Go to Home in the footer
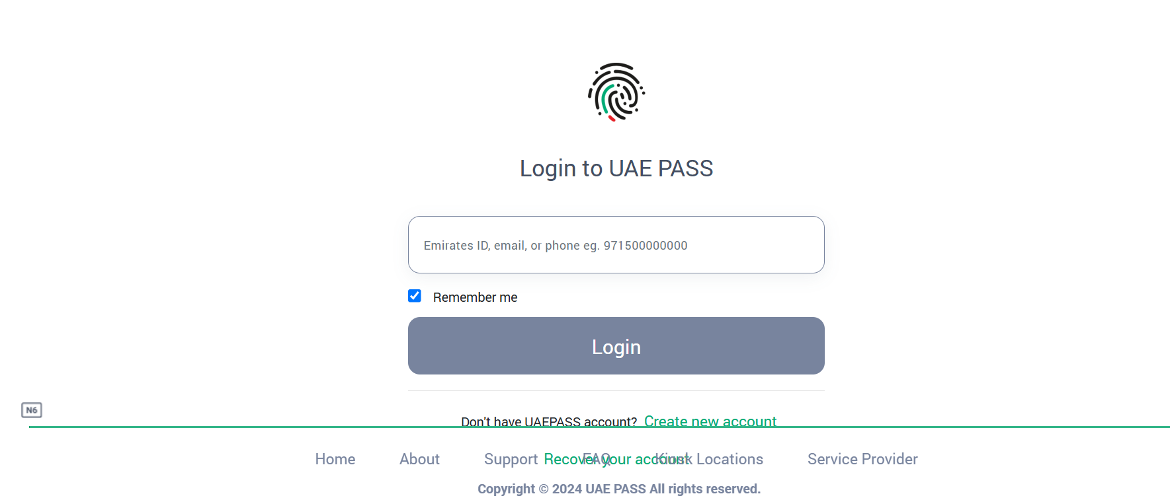1170x498 pixels. (335, 459)
